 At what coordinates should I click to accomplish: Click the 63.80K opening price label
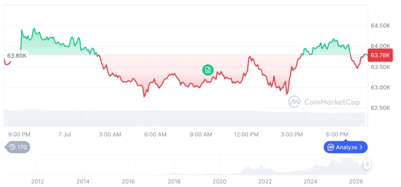pyautogui.click(x=17, y=55)
